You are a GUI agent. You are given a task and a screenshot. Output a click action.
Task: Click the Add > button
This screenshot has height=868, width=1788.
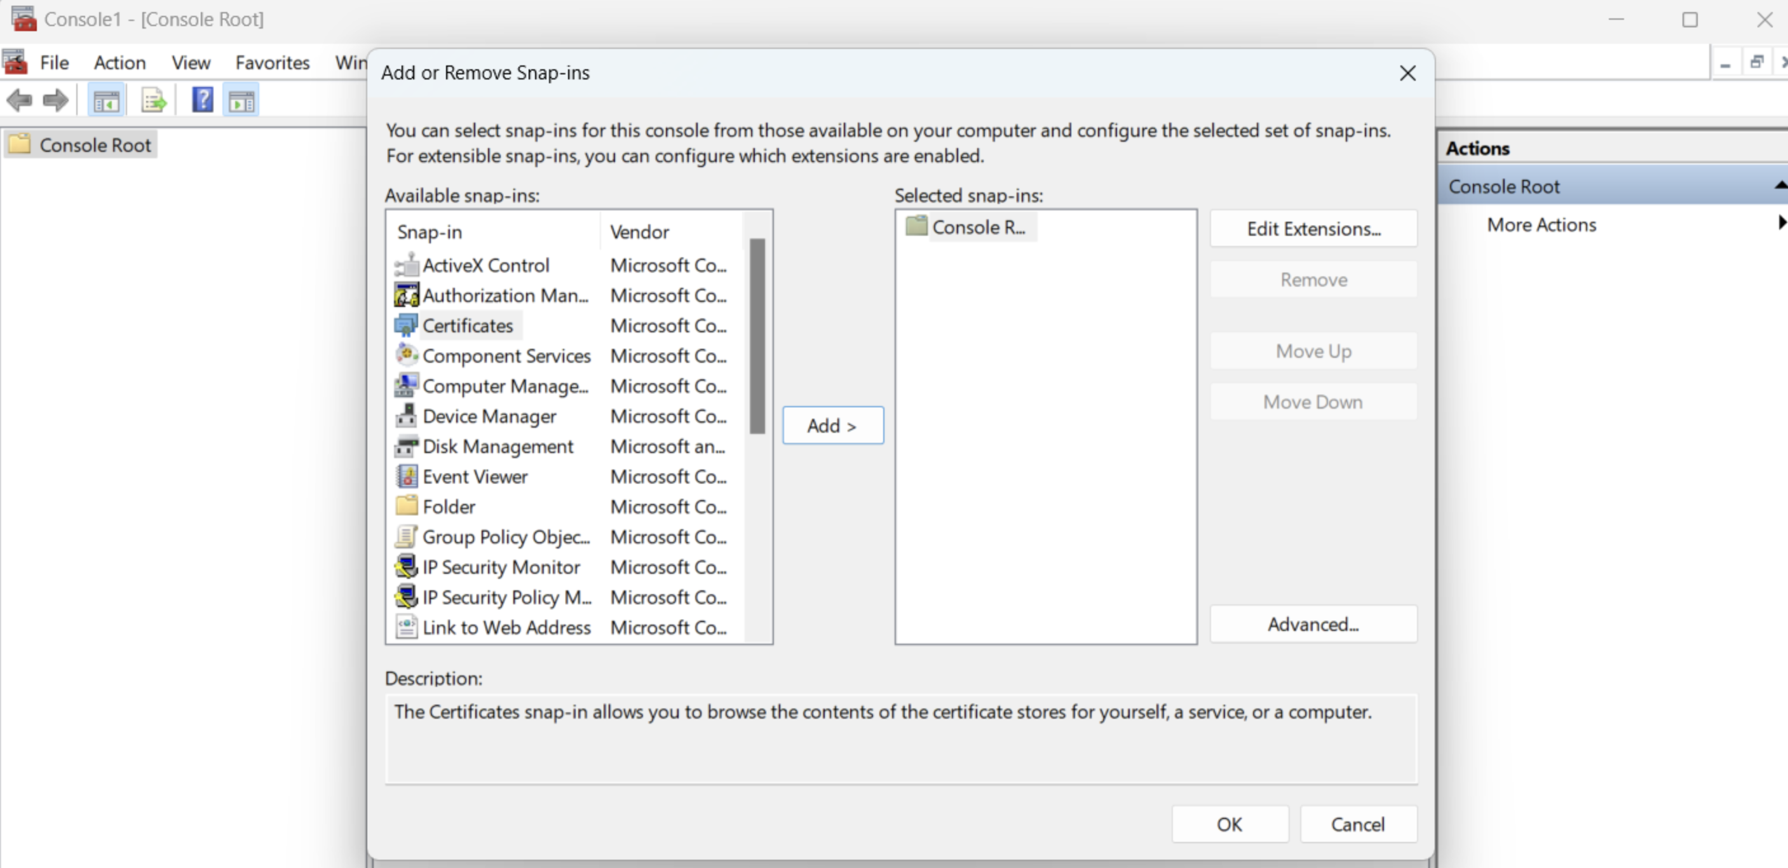pos(832,426)
